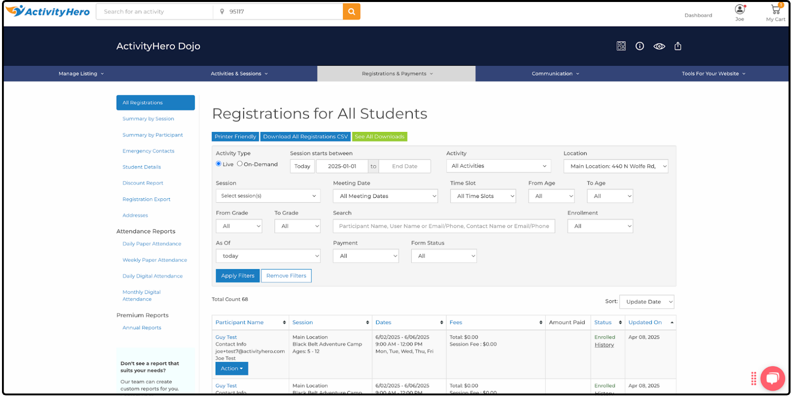This screenshot has height=397, width=791.
Task: Open the Sort Update Date dropdown
Action: pos(647,302)
